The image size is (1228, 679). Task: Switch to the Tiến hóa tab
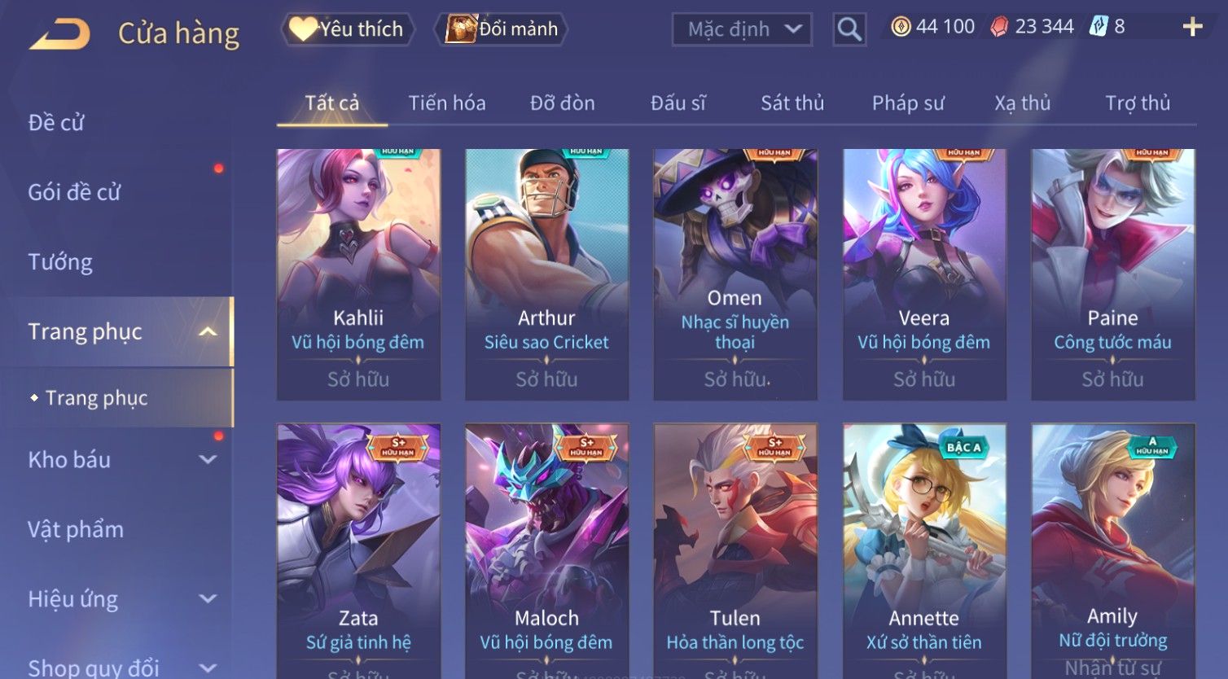447,103
